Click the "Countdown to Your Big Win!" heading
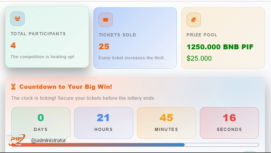The image size is (271, 153). (x=66, y=87)
